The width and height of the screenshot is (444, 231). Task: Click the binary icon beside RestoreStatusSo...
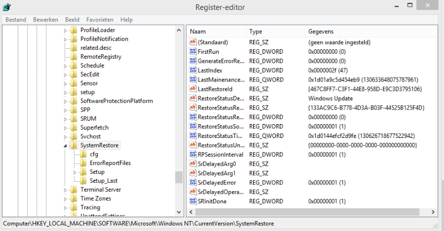(x=193, y=126)
